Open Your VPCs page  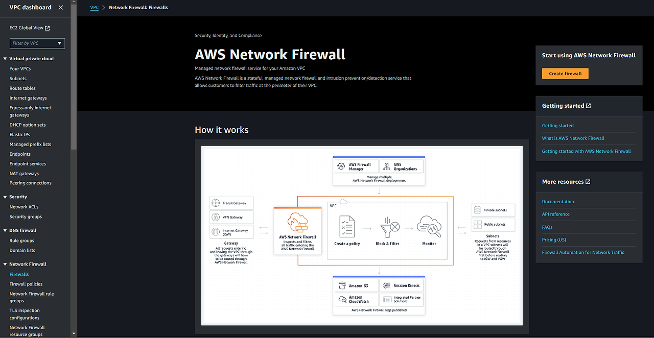(x=20, y=69)
